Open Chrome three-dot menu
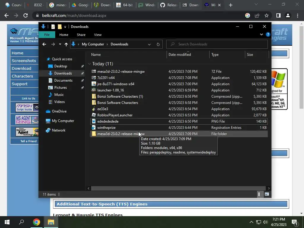Viewport: 304px width, 228px height. pos(297,15)
